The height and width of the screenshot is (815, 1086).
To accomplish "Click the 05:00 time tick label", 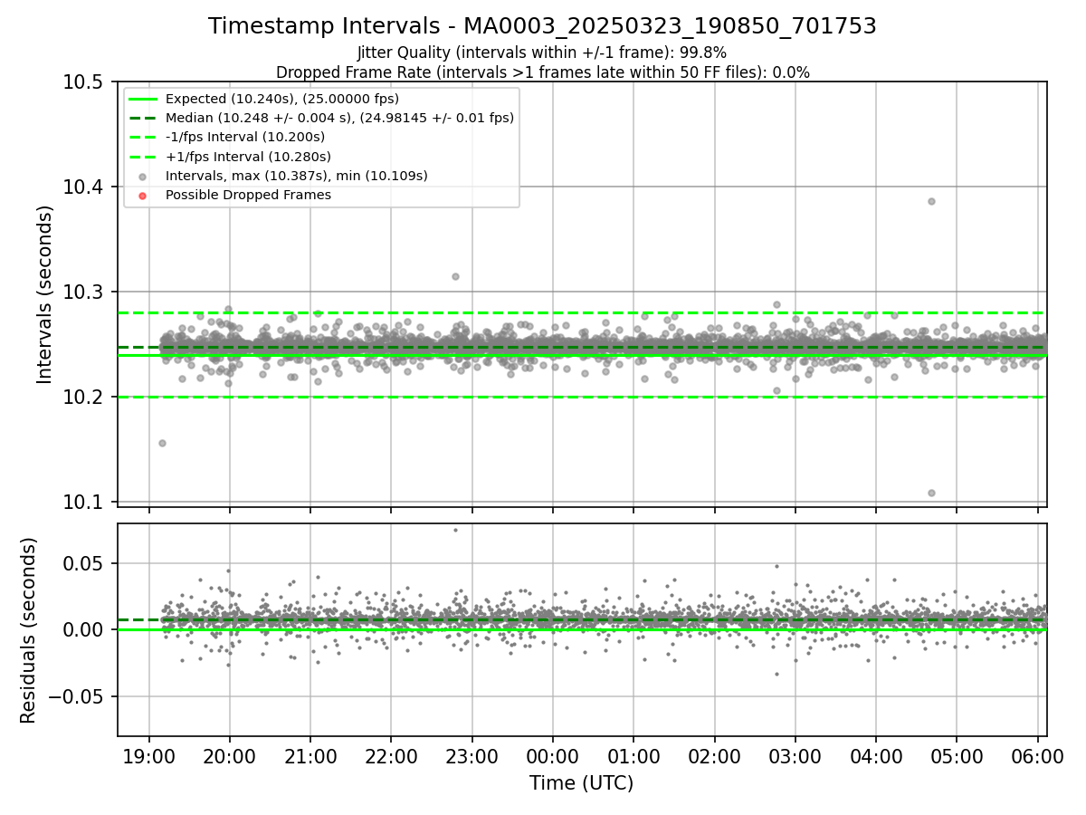I will (957, 755).
